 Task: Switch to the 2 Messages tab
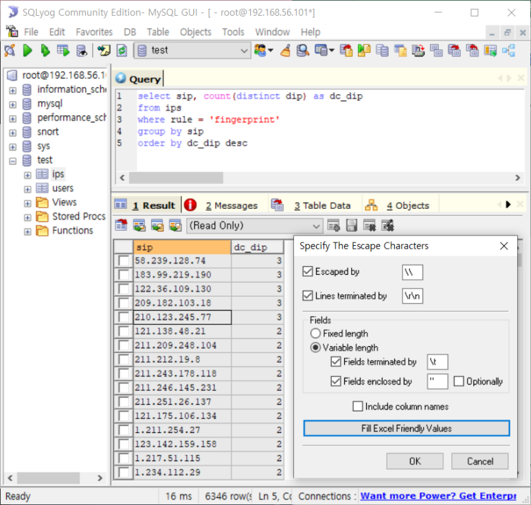tap(231, 205)
